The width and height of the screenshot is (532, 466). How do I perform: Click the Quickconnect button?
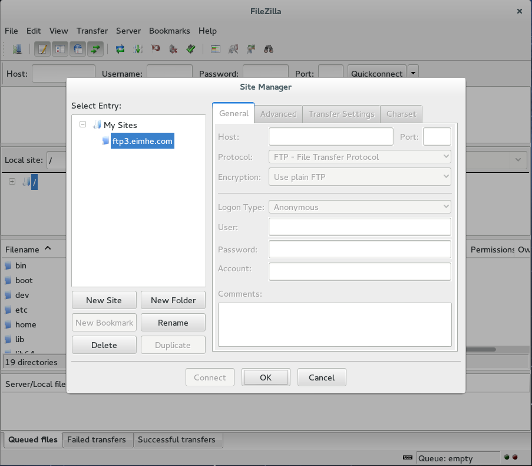point(376,73)
